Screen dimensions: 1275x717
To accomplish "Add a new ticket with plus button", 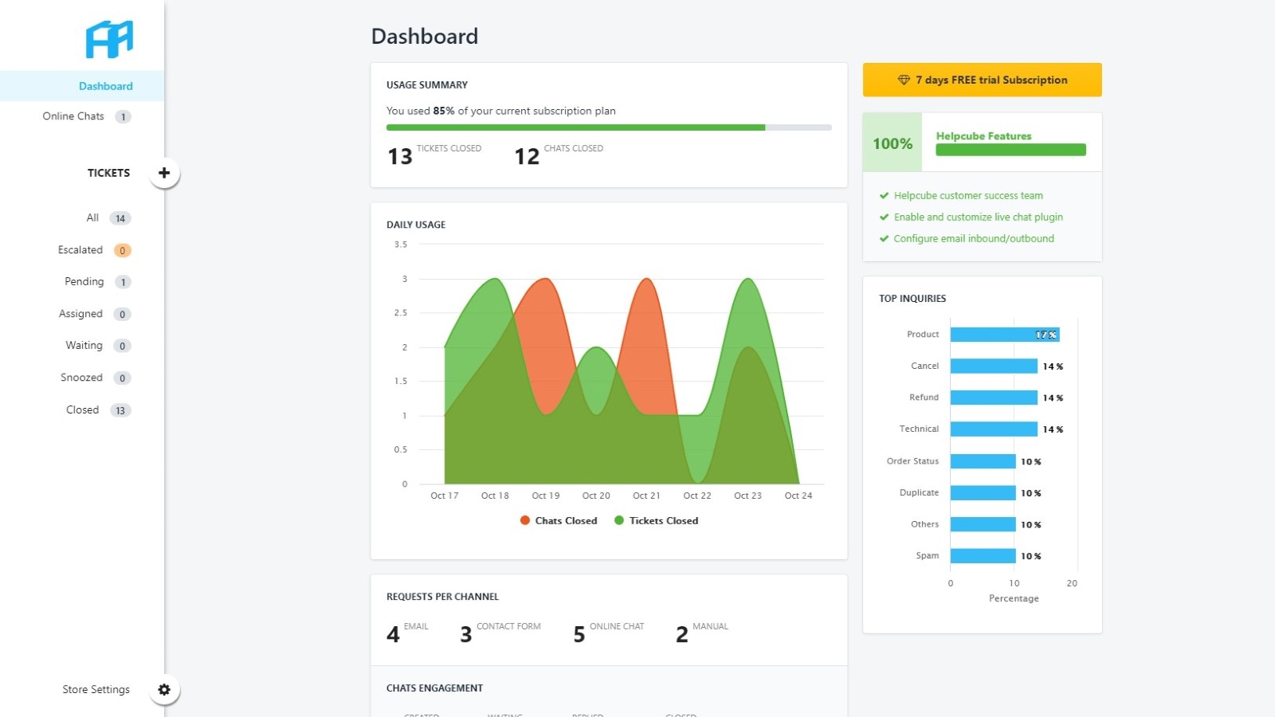I will click(x=164, y=173).
